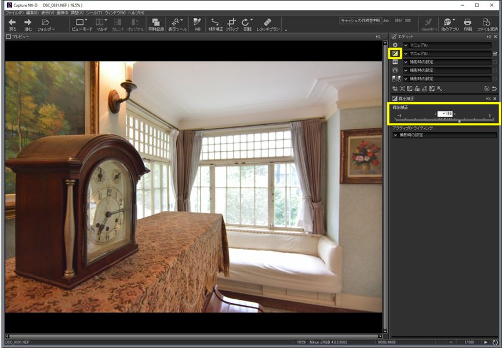Go to the next image in the status bar
The image size is (502, 348).
[x=486, y=343]
